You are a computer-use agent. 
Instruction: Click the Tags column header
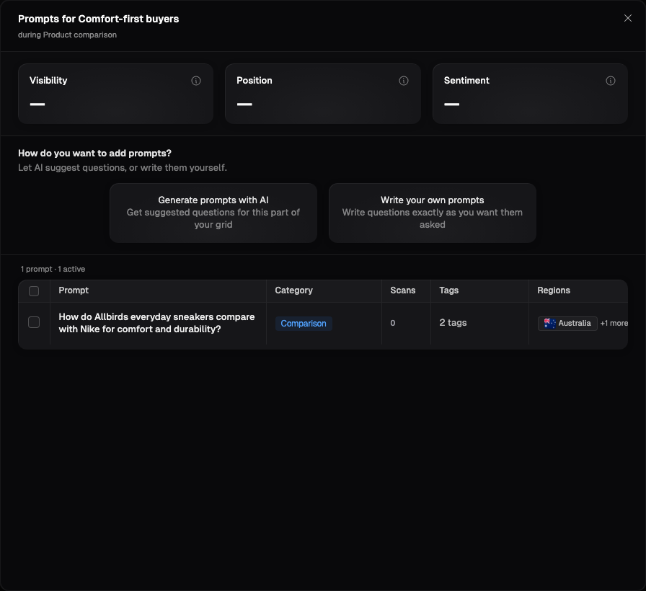pos(449,290)
